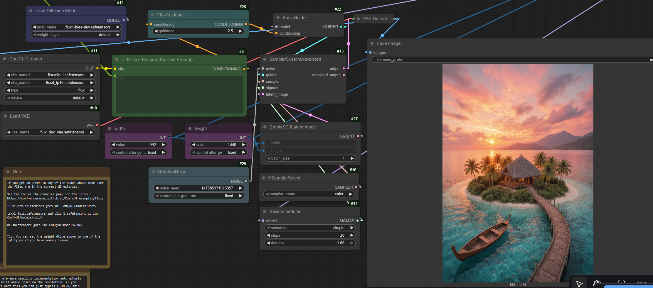This screenshot has height=288, width=653.
Task: Click the left arrow on clip_name2
Action: [8, 82]
